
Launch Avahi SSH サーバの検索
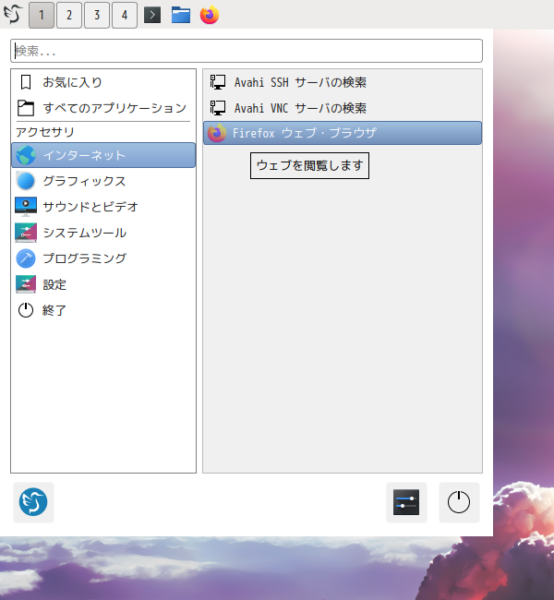pyautogui.click(x=343, y=82)
